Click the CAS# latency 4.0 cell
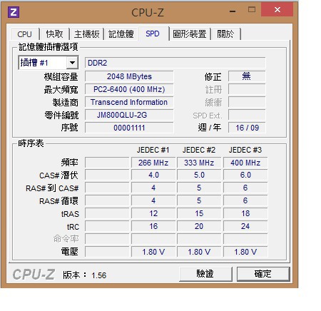The width and height of the screenshot is (321, 311). [x=153, y=175]
